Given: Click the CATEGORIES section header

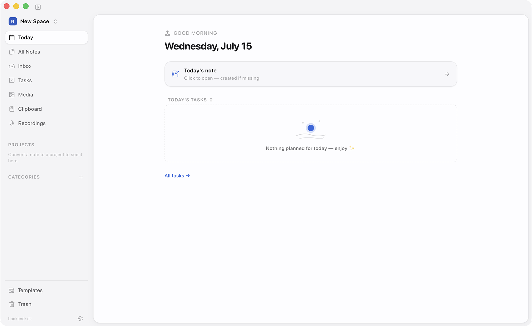Looking at the screenshot, I should coord(24,177).
